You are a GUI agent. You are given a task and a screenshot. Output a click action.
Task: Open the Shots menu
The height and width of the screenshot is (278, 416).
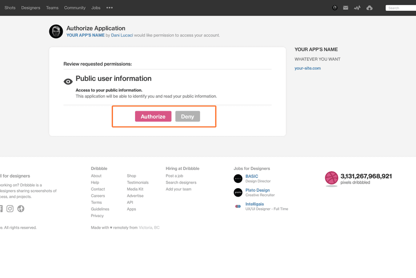coord(10,8)
